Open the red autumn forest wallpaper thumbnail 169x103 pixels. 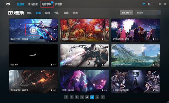pyautogui.click(x=84, y=30)
